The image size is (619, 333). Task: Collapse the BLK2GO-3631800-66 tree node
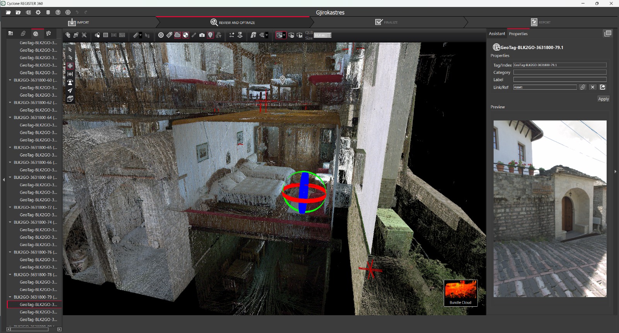tap(10, 162)
